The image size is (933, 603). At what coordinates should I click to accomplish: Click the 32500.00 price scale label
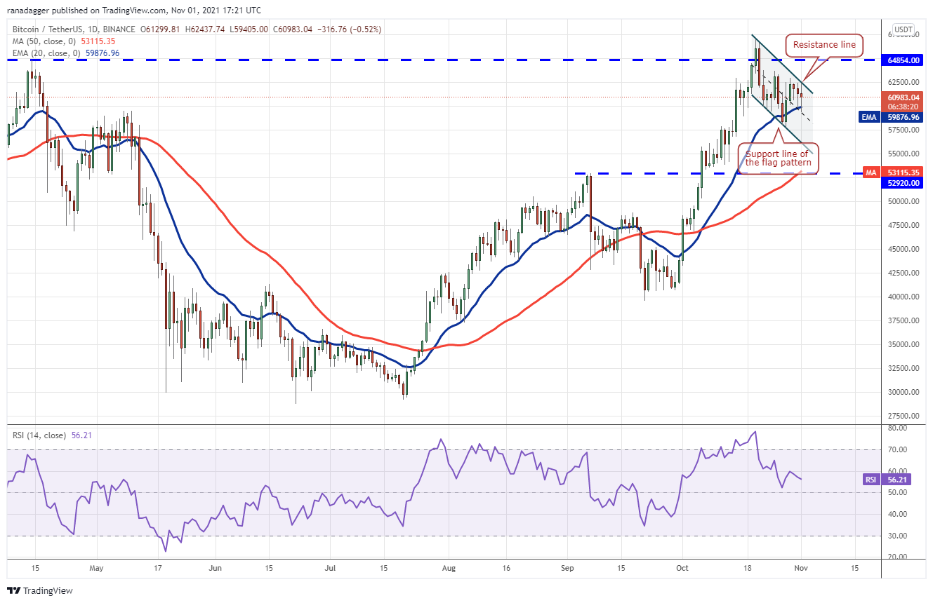(x=903, y=368)
